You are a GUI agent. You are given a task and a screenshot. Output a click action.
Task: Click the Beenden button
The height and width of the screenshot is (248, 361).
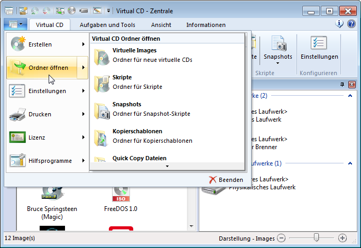pos(226,180)
